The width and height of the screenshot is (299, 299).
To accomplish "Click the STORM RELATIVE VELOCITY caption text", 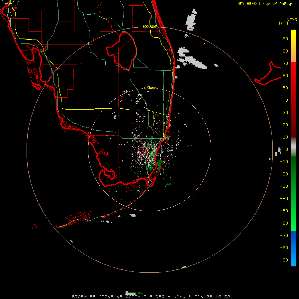I will coord(106,297).
